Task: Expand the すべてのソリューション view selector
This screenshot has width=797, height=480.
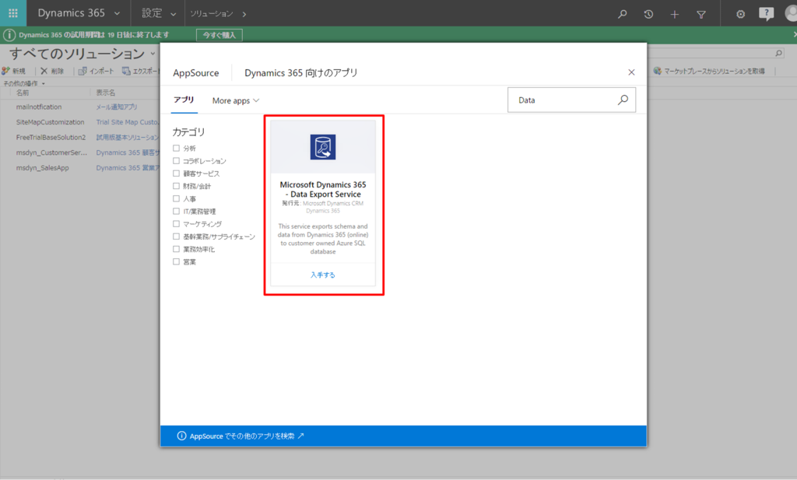Action: 153,54
